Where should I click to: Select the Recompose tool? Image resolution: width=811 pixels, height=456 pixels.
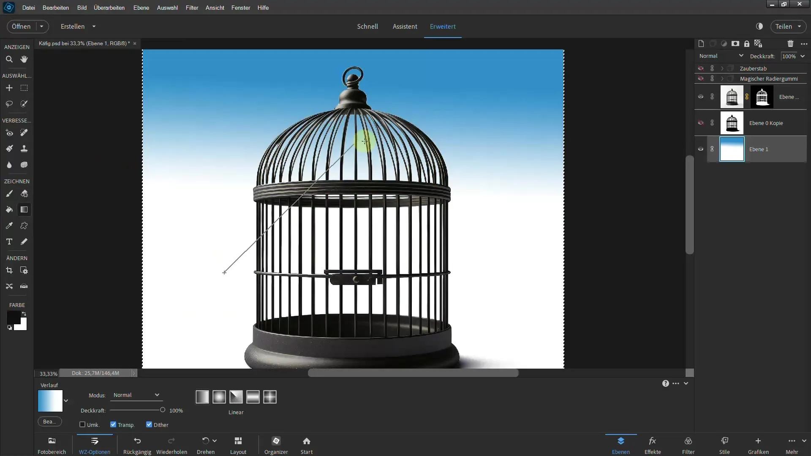(x=24, y=271)
